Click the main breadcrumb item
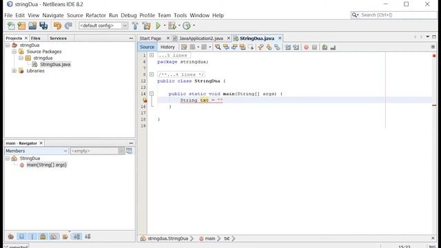 (209, 238)
